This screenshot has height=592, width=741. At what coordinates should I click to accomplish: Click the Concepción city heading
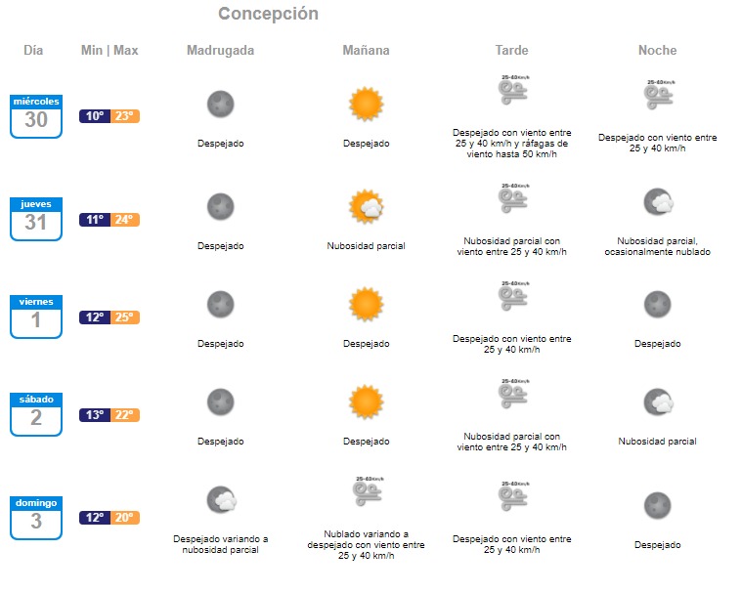(268, 14)
